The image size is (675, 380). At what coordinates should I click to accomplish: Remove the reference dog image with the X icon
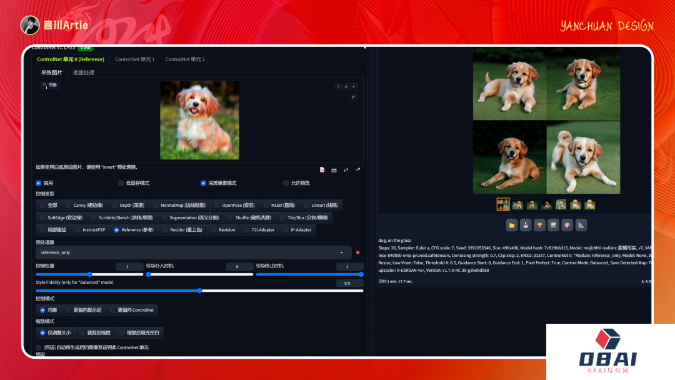pyautogui.click(x=354, y=86)
